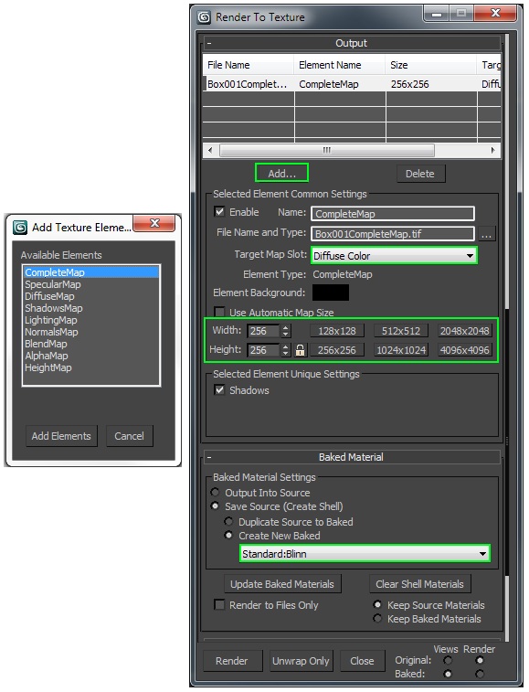The width and height of the screenshot is (529, 692).
Task: Select ShadowsMap from the element list
Action: 53,308
